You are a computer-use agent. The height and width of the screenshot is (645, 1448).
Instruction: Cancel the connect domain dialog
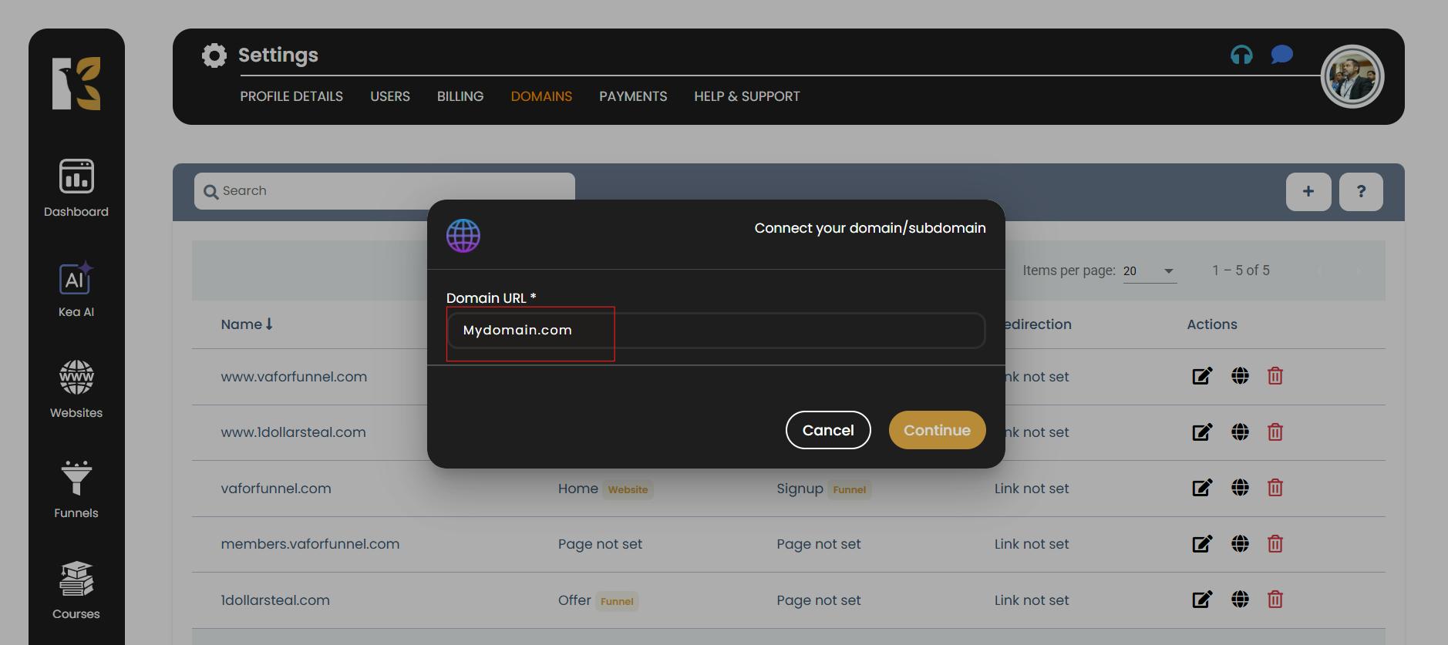point(828,430)
